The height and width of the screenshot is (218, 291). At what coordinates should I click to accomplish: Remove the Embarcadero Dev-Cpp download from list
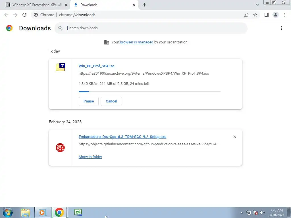(234, 137)
